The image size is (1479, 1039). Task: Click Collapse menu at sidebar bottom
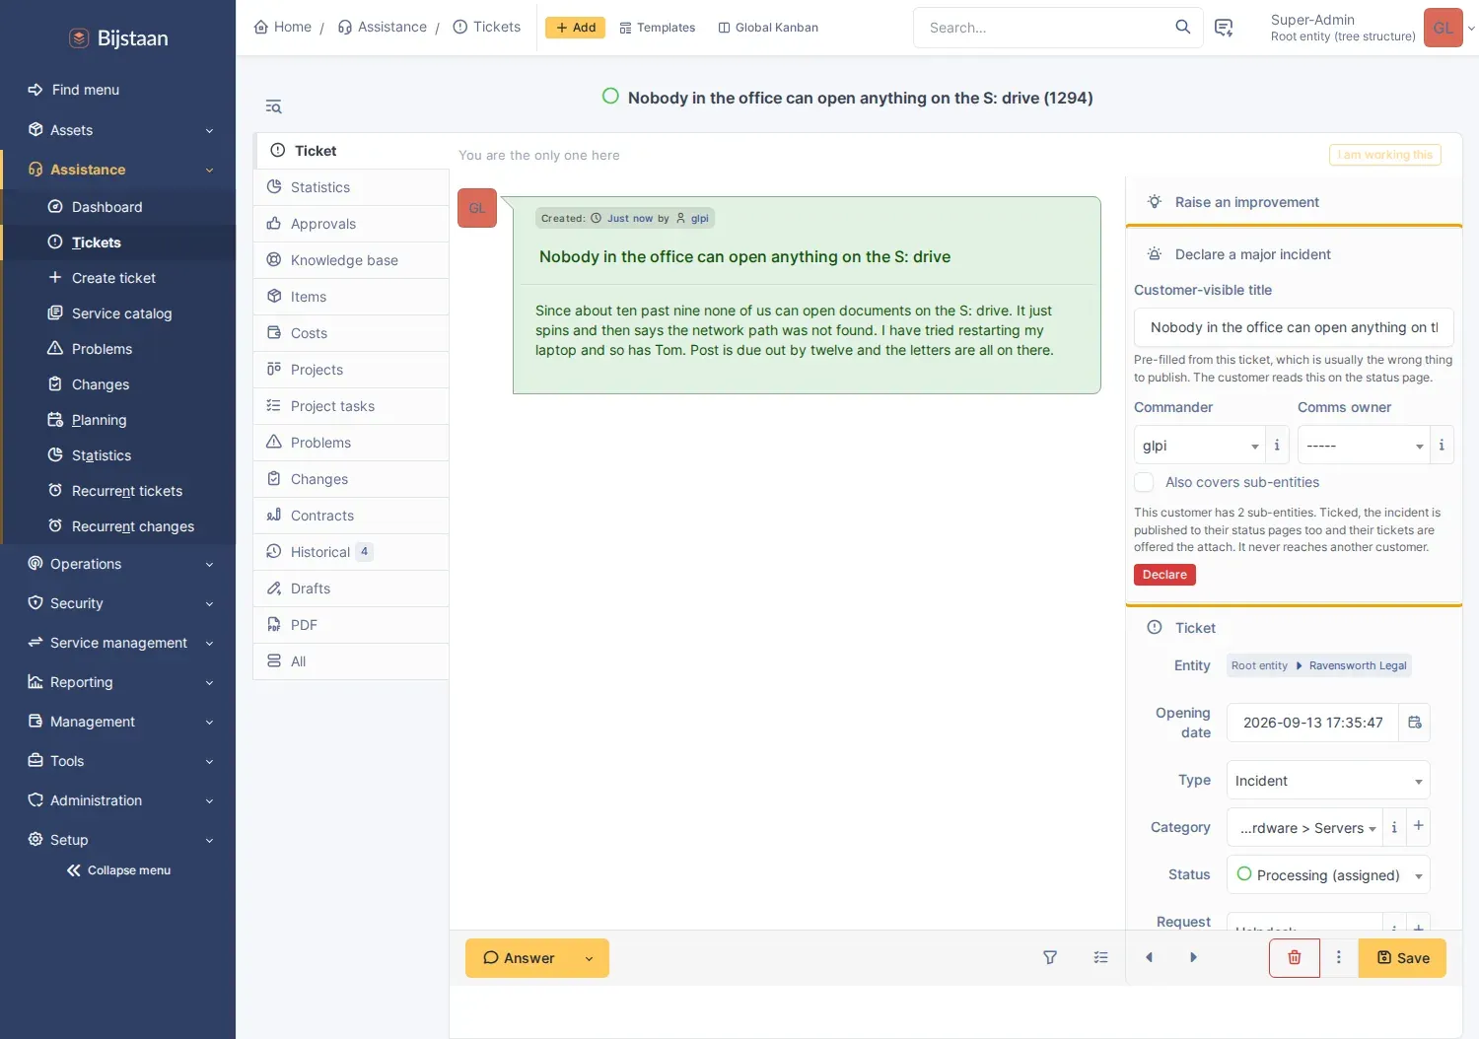pos(118,870)
